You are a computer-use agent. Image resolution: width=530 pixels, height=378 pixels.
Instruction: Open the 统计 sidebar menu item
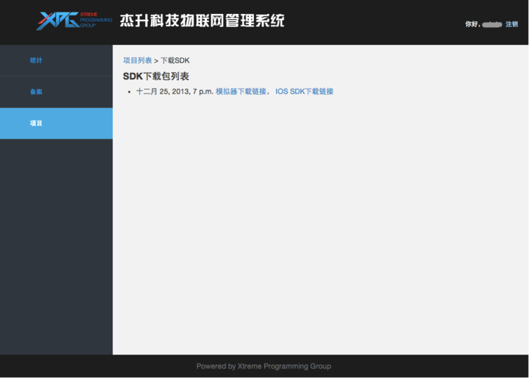point(36,60)
